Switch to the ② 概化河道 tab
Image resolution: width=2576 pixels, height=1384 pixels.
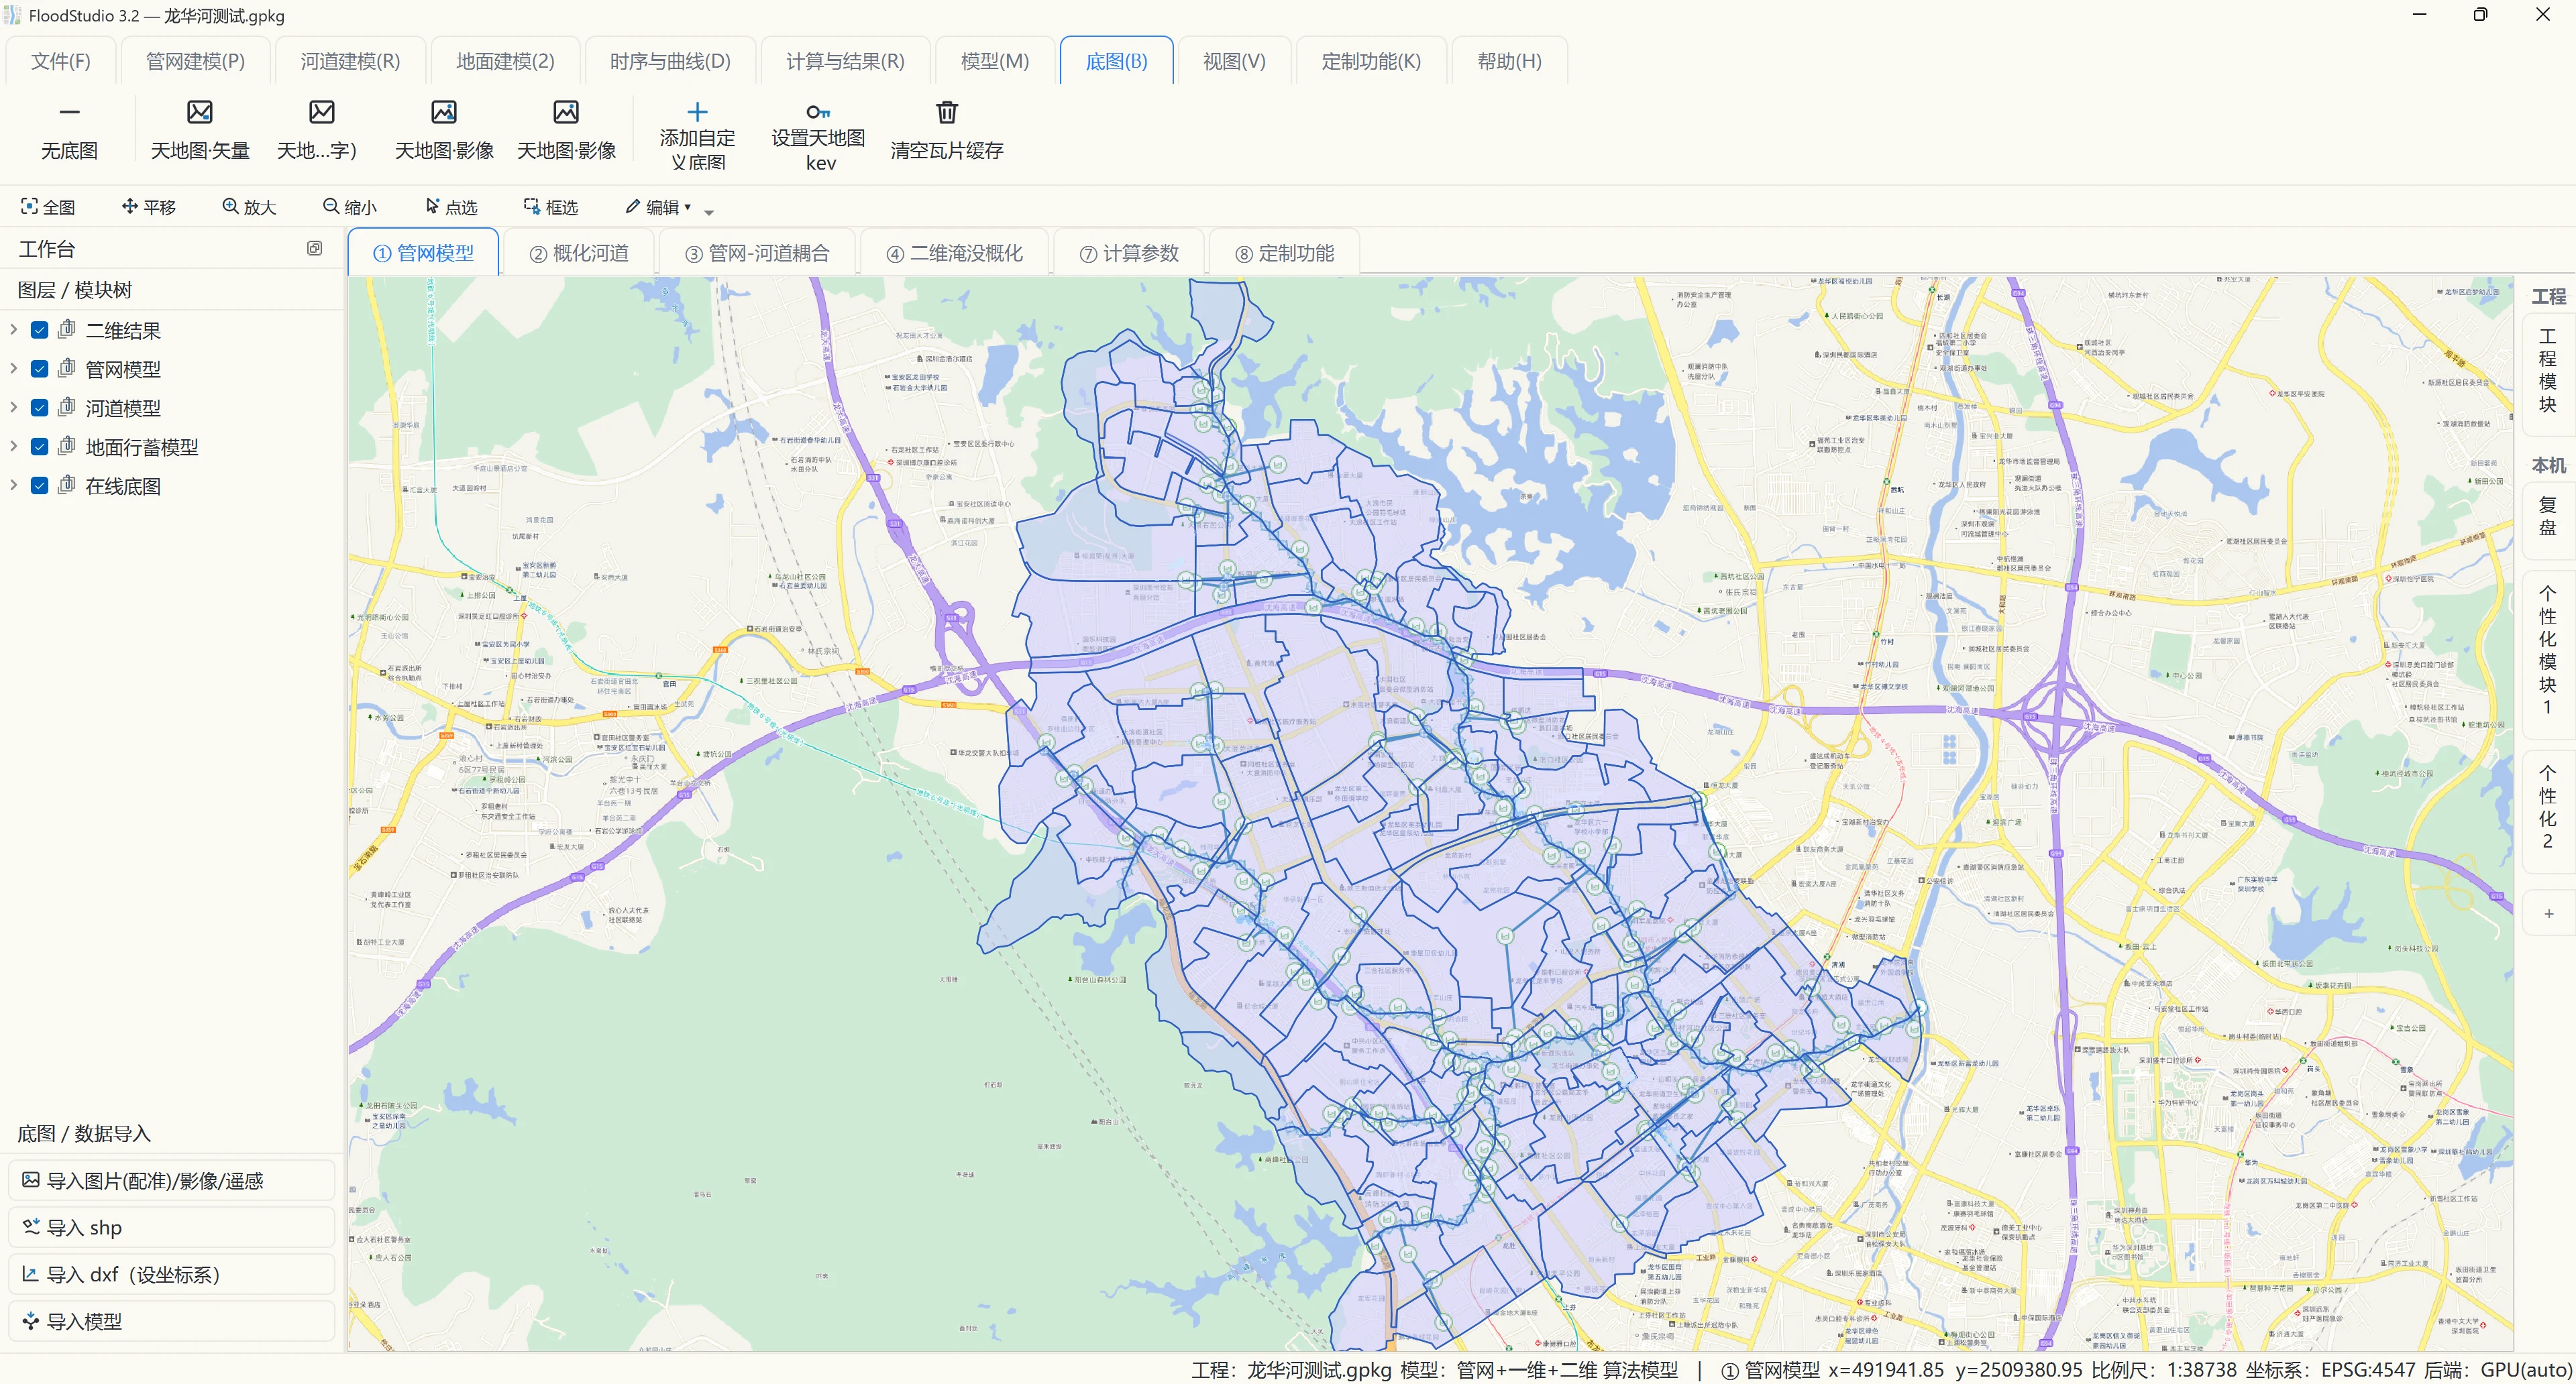[579, 253]
